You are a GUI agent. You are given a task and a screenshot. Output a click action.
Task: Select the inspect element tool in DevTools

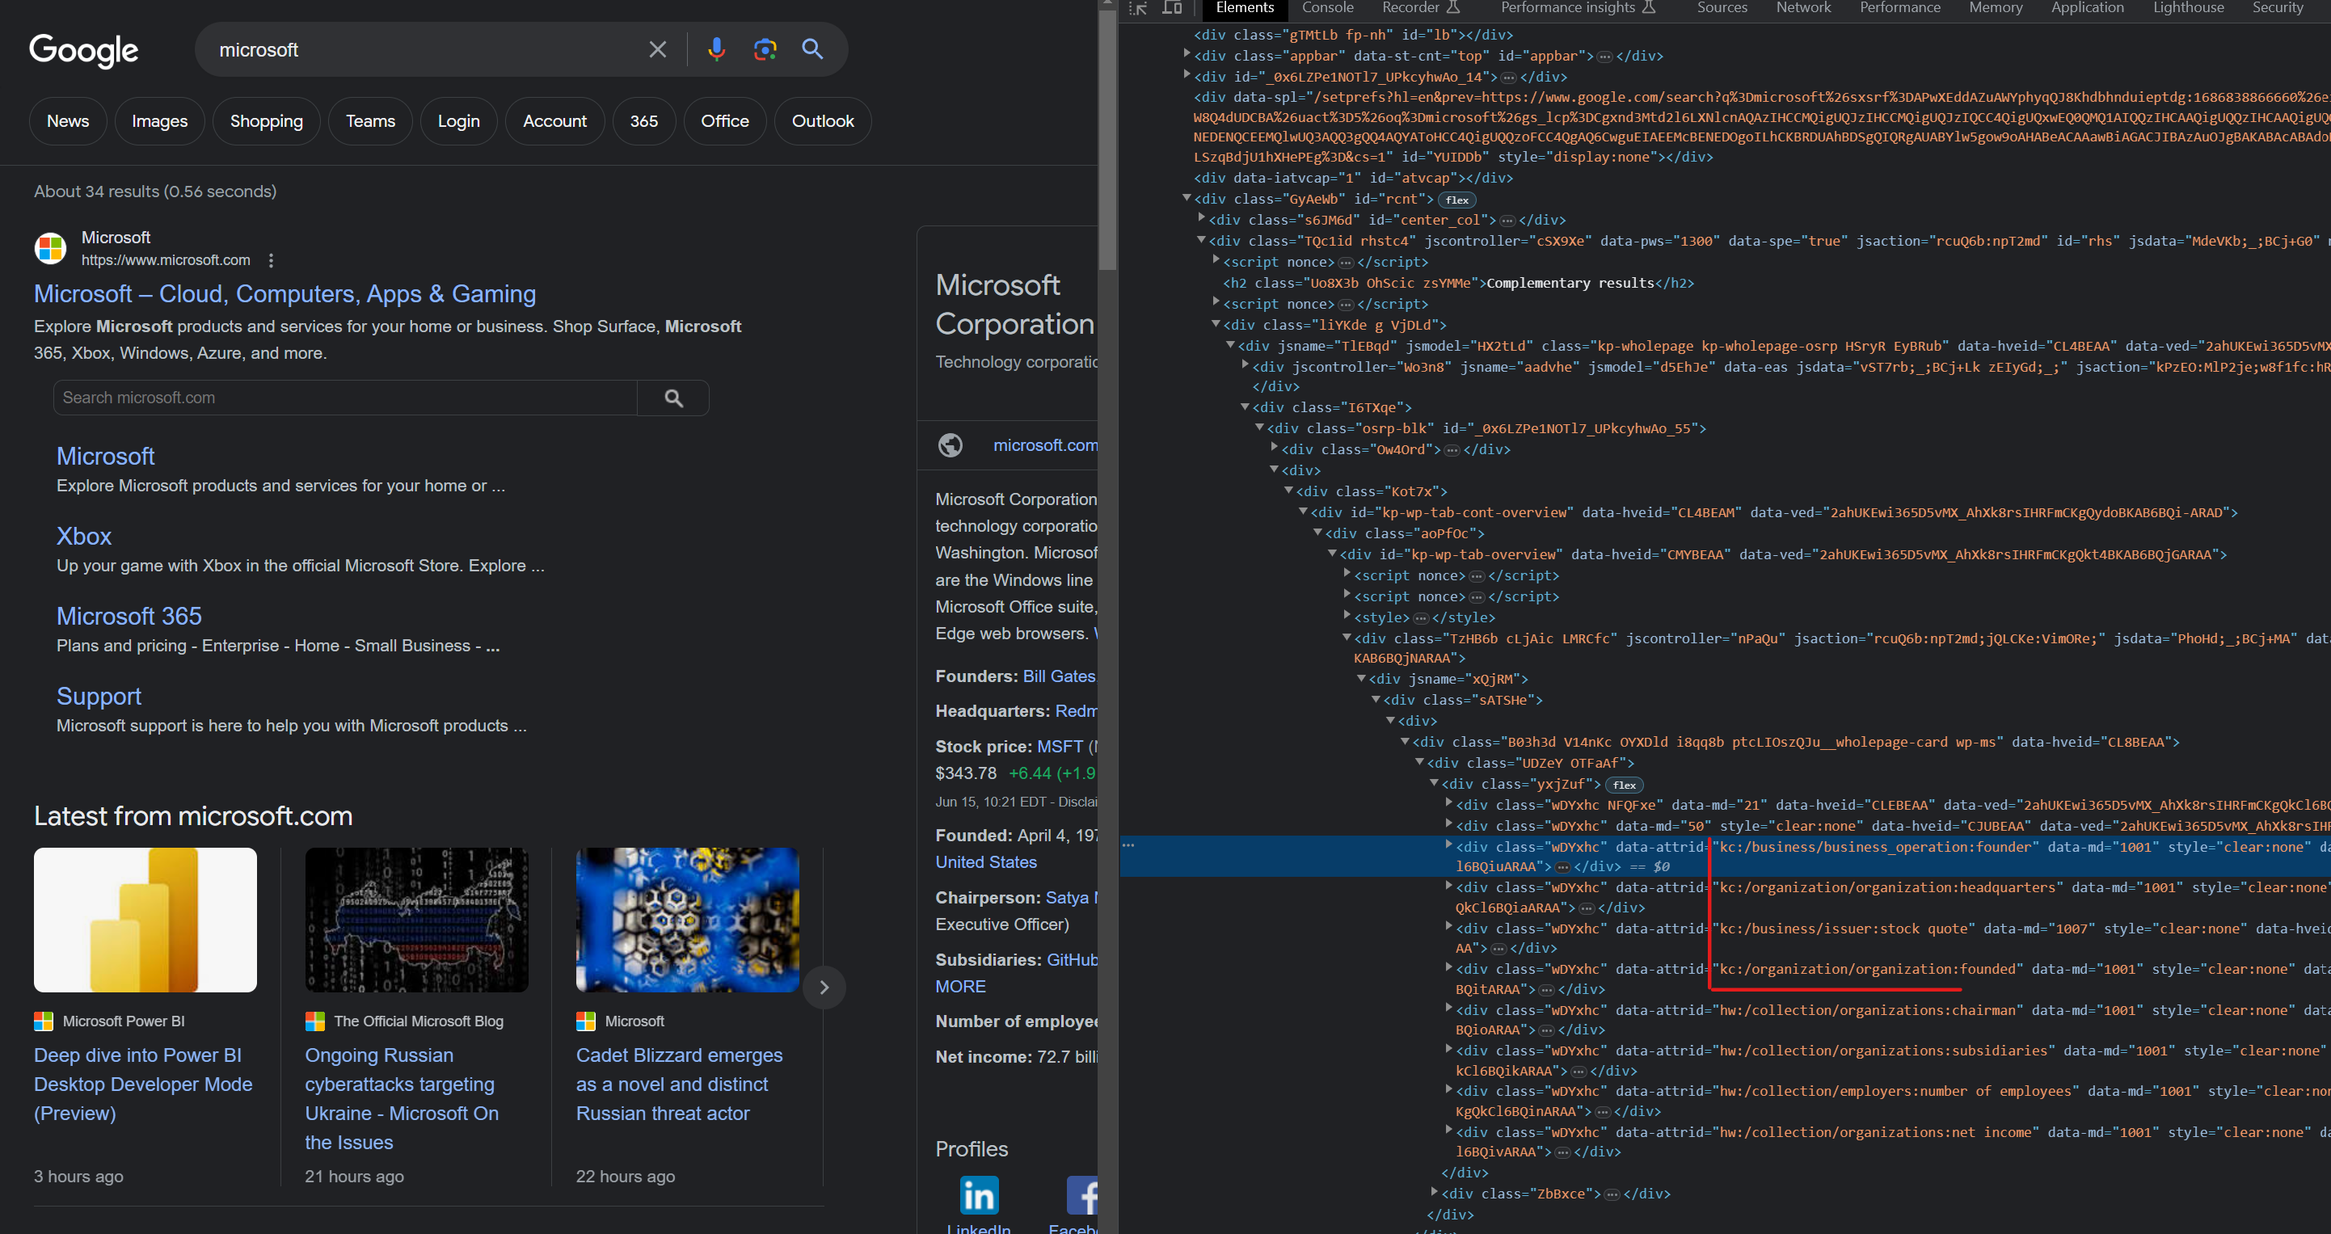tap(1138, 9)
